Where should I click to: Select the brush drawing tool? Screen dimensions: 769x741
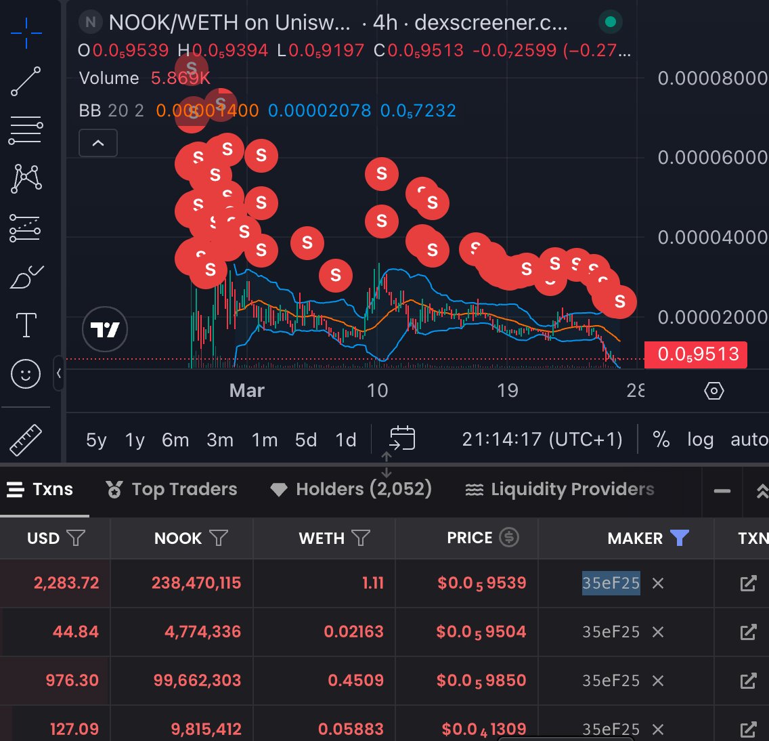26,277
